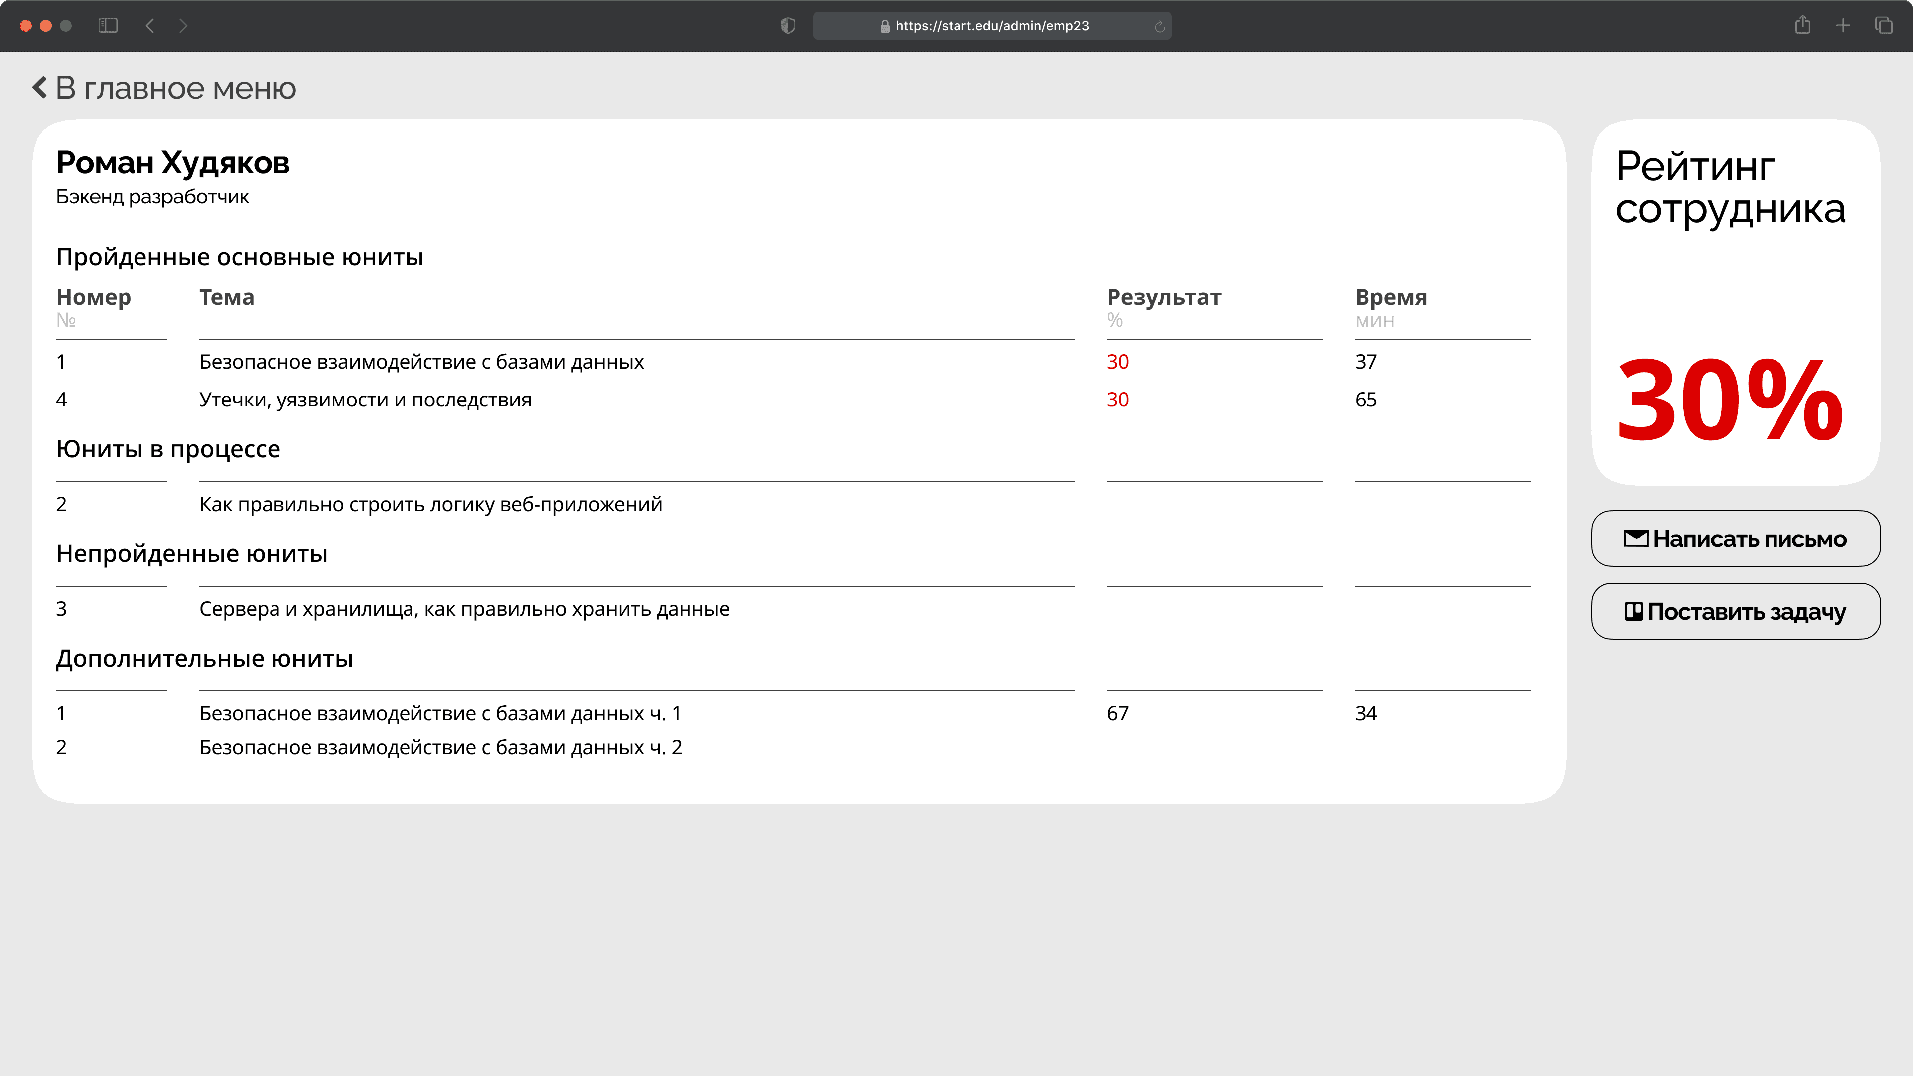Go forward with browser forward arrow
Image resolution: width=1913 pixels, height=1076 pixels.
(183, 26)
